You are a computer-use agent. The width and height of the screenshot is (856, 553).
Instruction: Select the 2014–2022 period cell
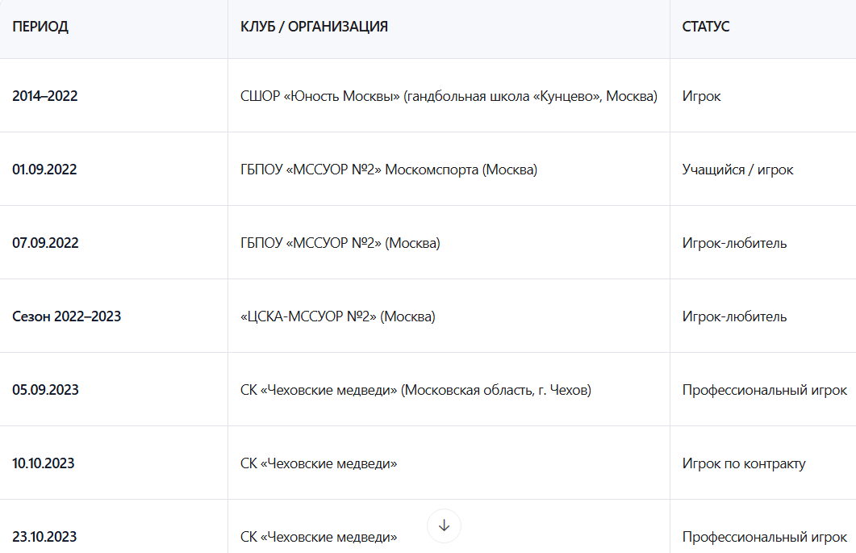(45, 96)
